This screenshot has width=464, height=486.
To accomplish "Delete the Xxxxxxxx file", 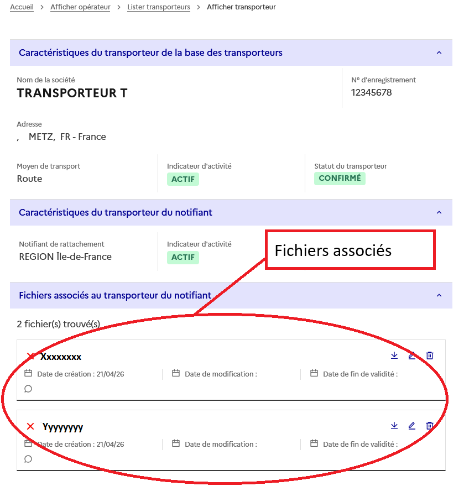I will click(429, 355).
